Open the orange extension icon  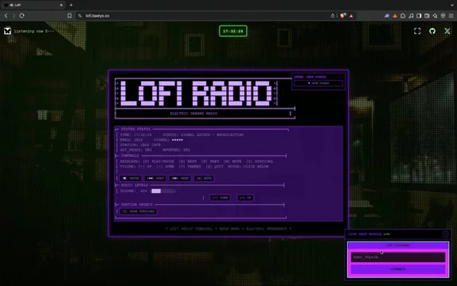[395, 16]
